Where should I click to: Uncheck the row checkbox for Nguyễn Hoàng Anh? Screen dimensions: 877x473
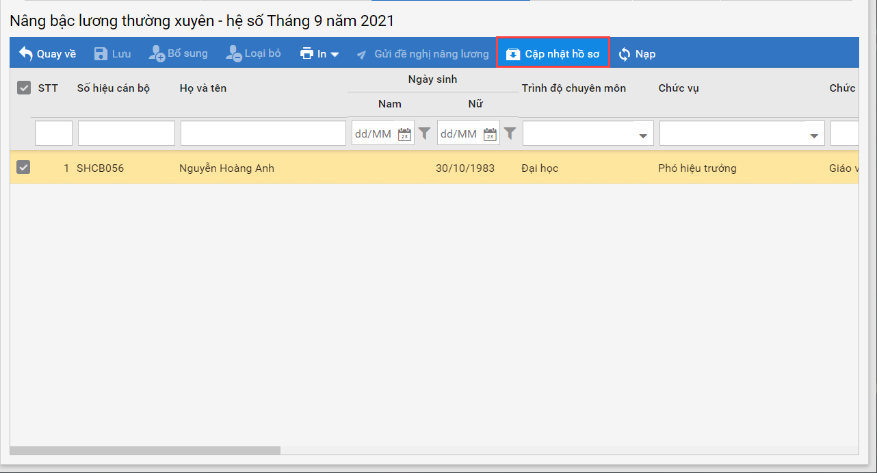(x=23, y=167)
